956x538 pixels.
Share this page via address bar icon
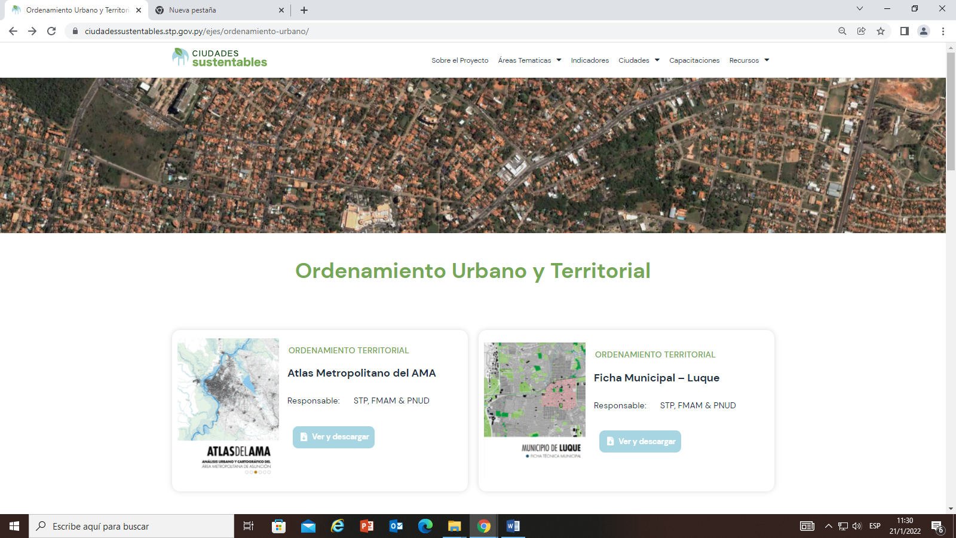862,31
